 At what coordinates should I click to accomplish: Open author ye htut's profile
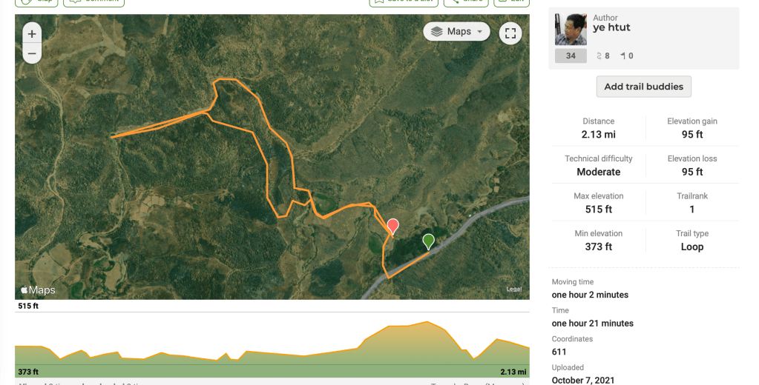pos(611,29)
